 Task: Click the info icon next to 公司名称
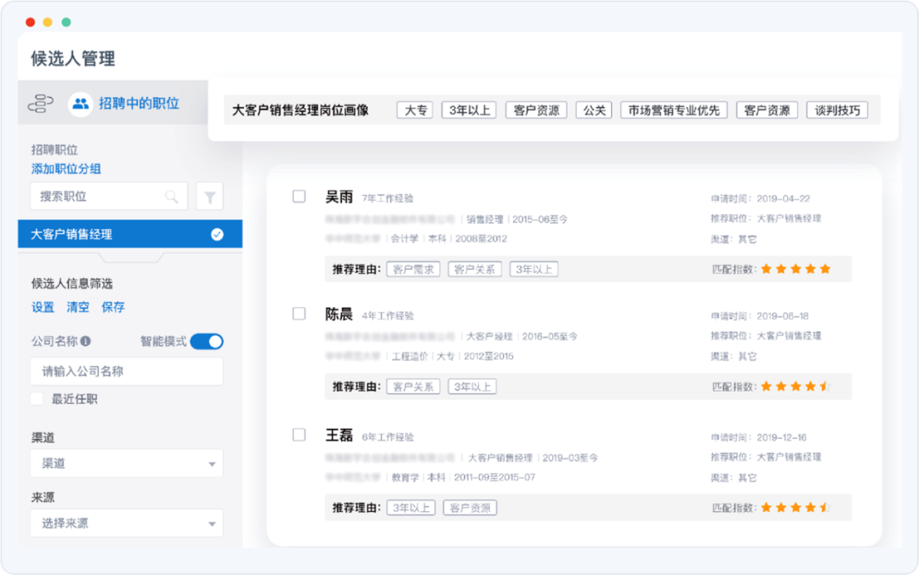tap(86, 342)
